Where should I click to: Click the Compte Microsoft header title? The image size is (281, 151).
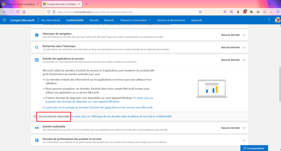click(22, 20)
